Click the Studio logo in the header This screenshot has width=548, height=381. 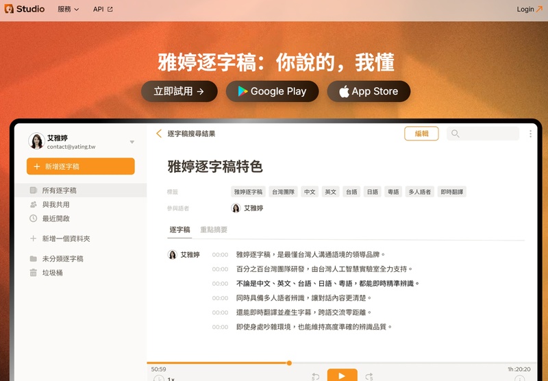(x=25, y=9)
